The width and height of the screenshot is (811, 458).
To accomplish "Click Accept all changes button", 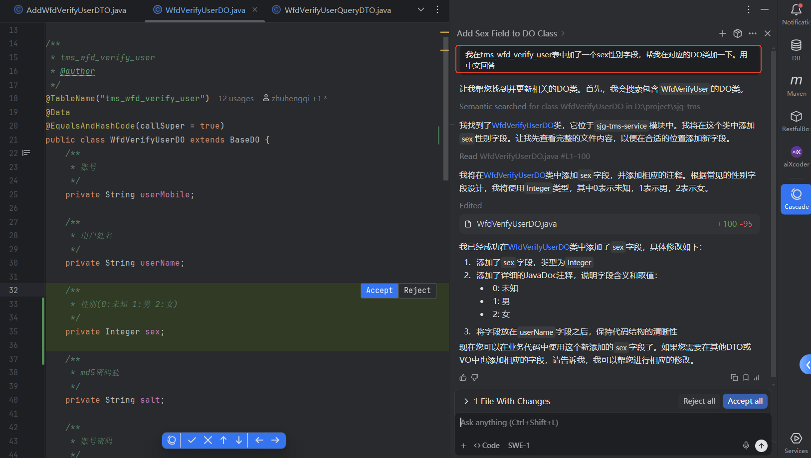I will 745,401.
